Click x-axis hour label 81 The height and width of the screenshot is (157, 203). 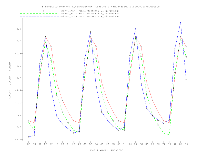coord(181,144)
